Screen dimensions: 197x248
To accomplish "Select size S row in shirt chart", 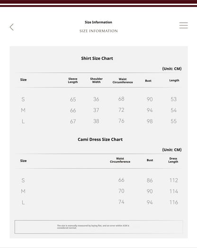I will [98, 99].
